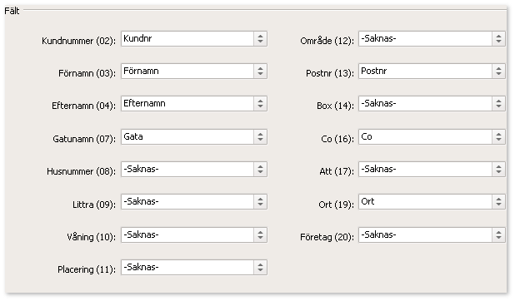
Task: Click the Gatunamn field showing Gata
Action: pos(187,136)
